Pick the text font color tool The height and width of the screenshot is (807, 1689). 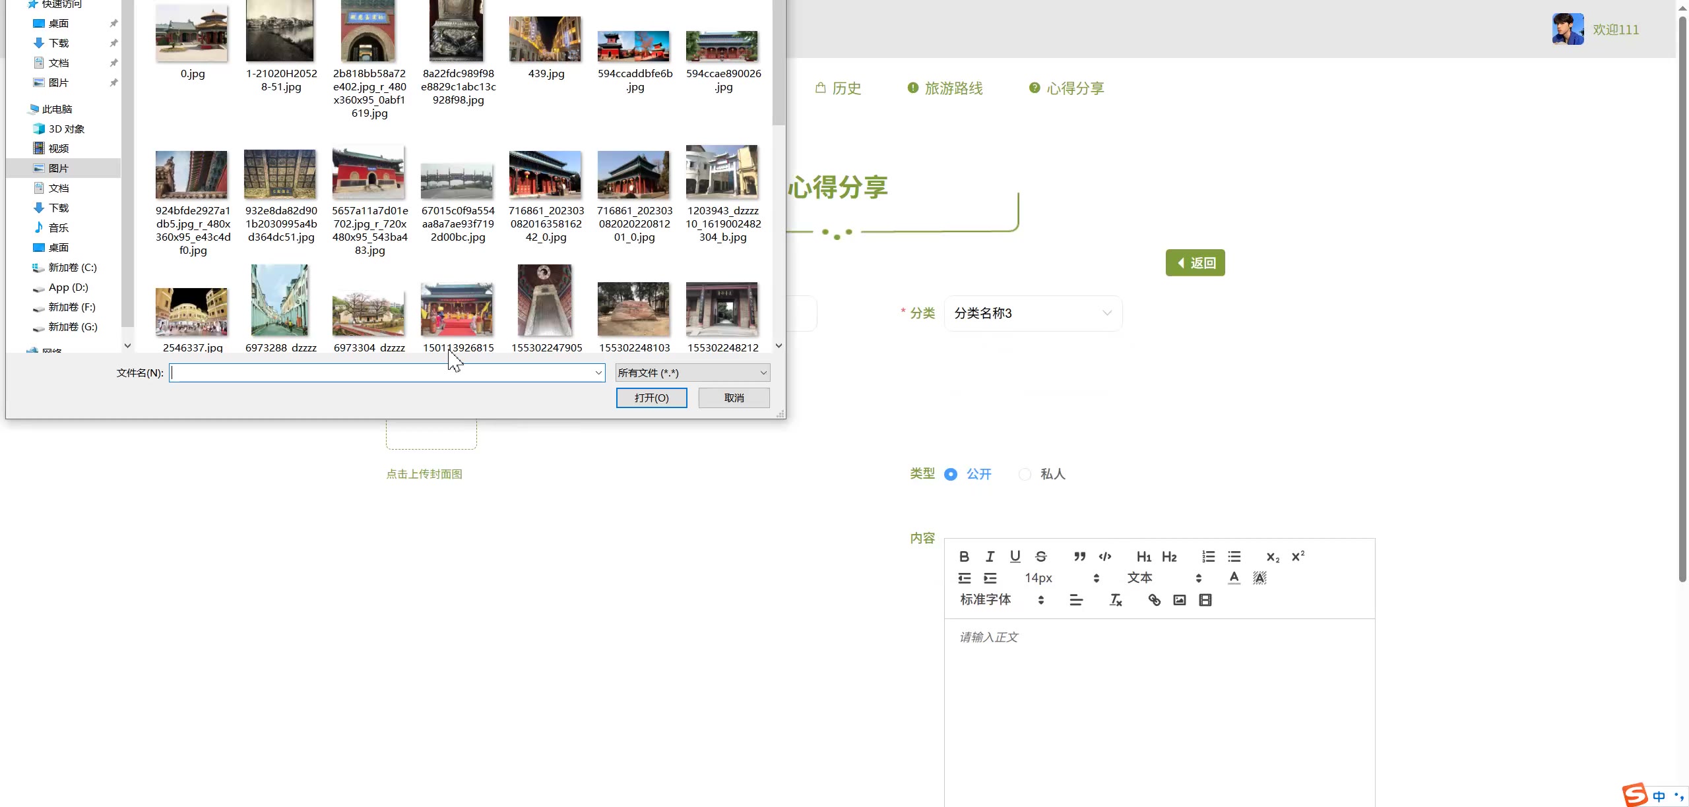1234,578
